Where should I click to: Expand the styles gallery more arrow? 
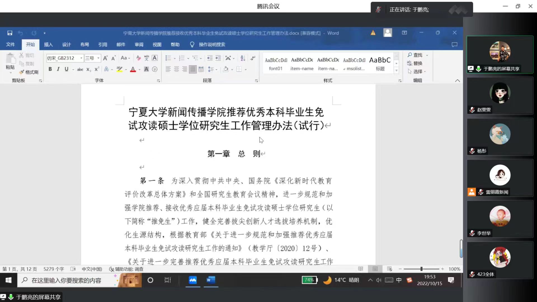(396, 71)
